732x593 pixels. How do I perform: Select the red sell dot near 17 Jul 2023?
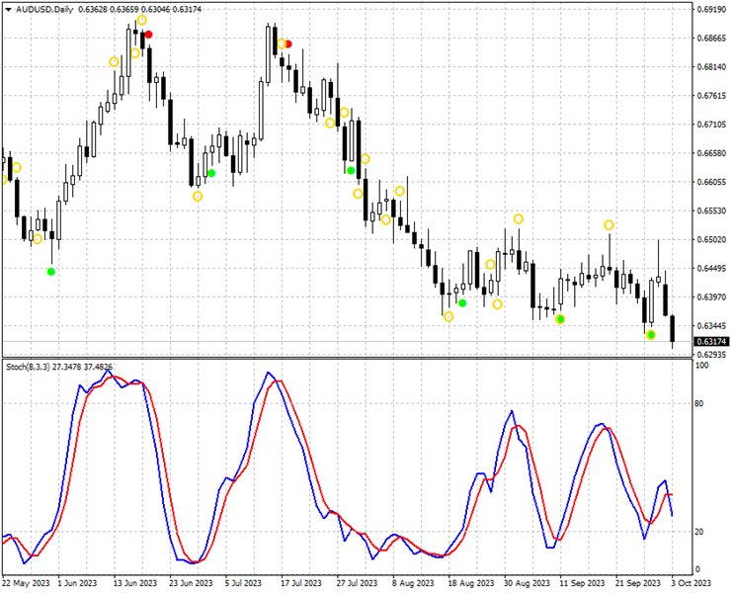tap(288, 44)
